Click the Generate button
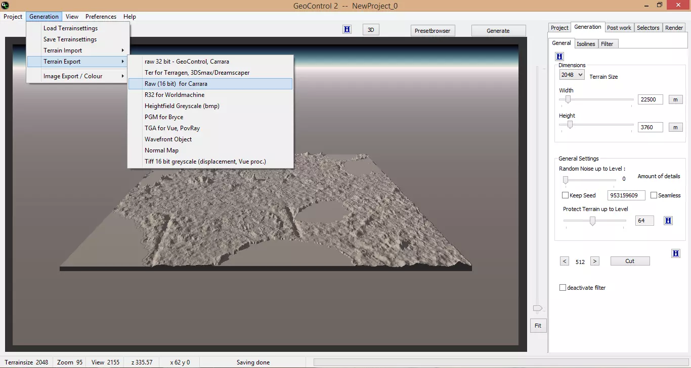 coord(498,31)
